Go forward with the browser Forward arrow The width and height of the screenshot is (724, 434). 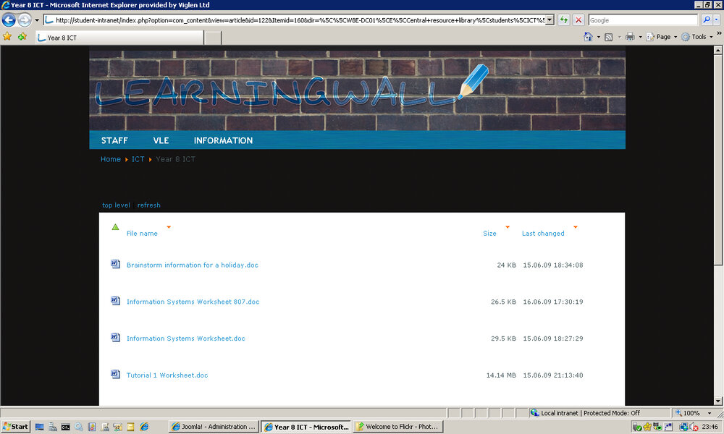pos(25,20)
